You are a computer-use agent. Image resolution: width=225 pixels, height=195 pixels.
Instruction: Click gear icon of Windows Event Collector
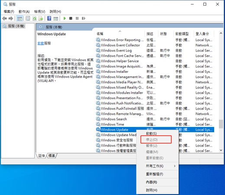click(98, 45)
